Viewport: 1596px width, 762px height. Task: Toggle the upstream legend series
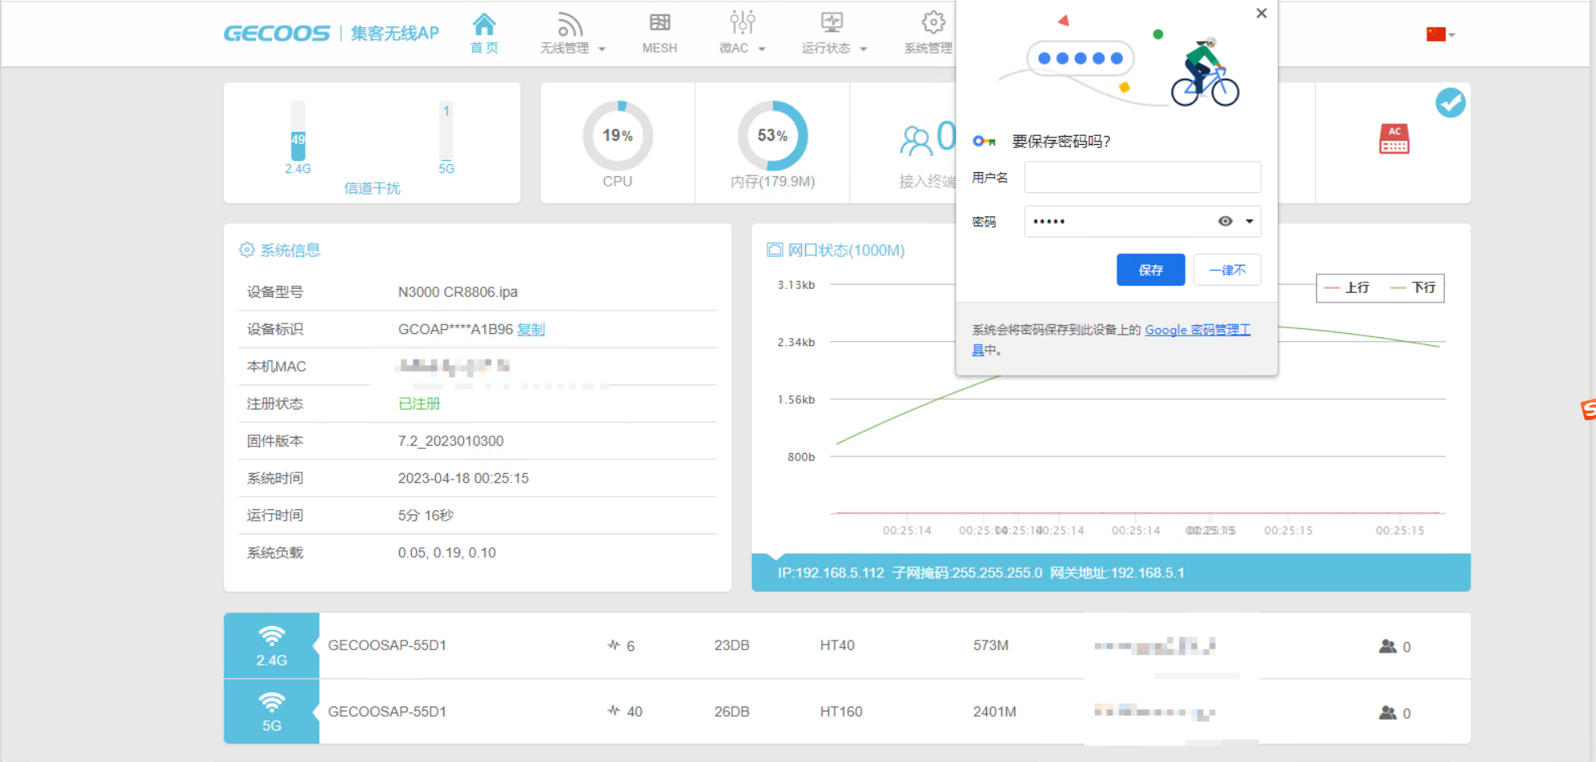click(x=1347, y=288)
